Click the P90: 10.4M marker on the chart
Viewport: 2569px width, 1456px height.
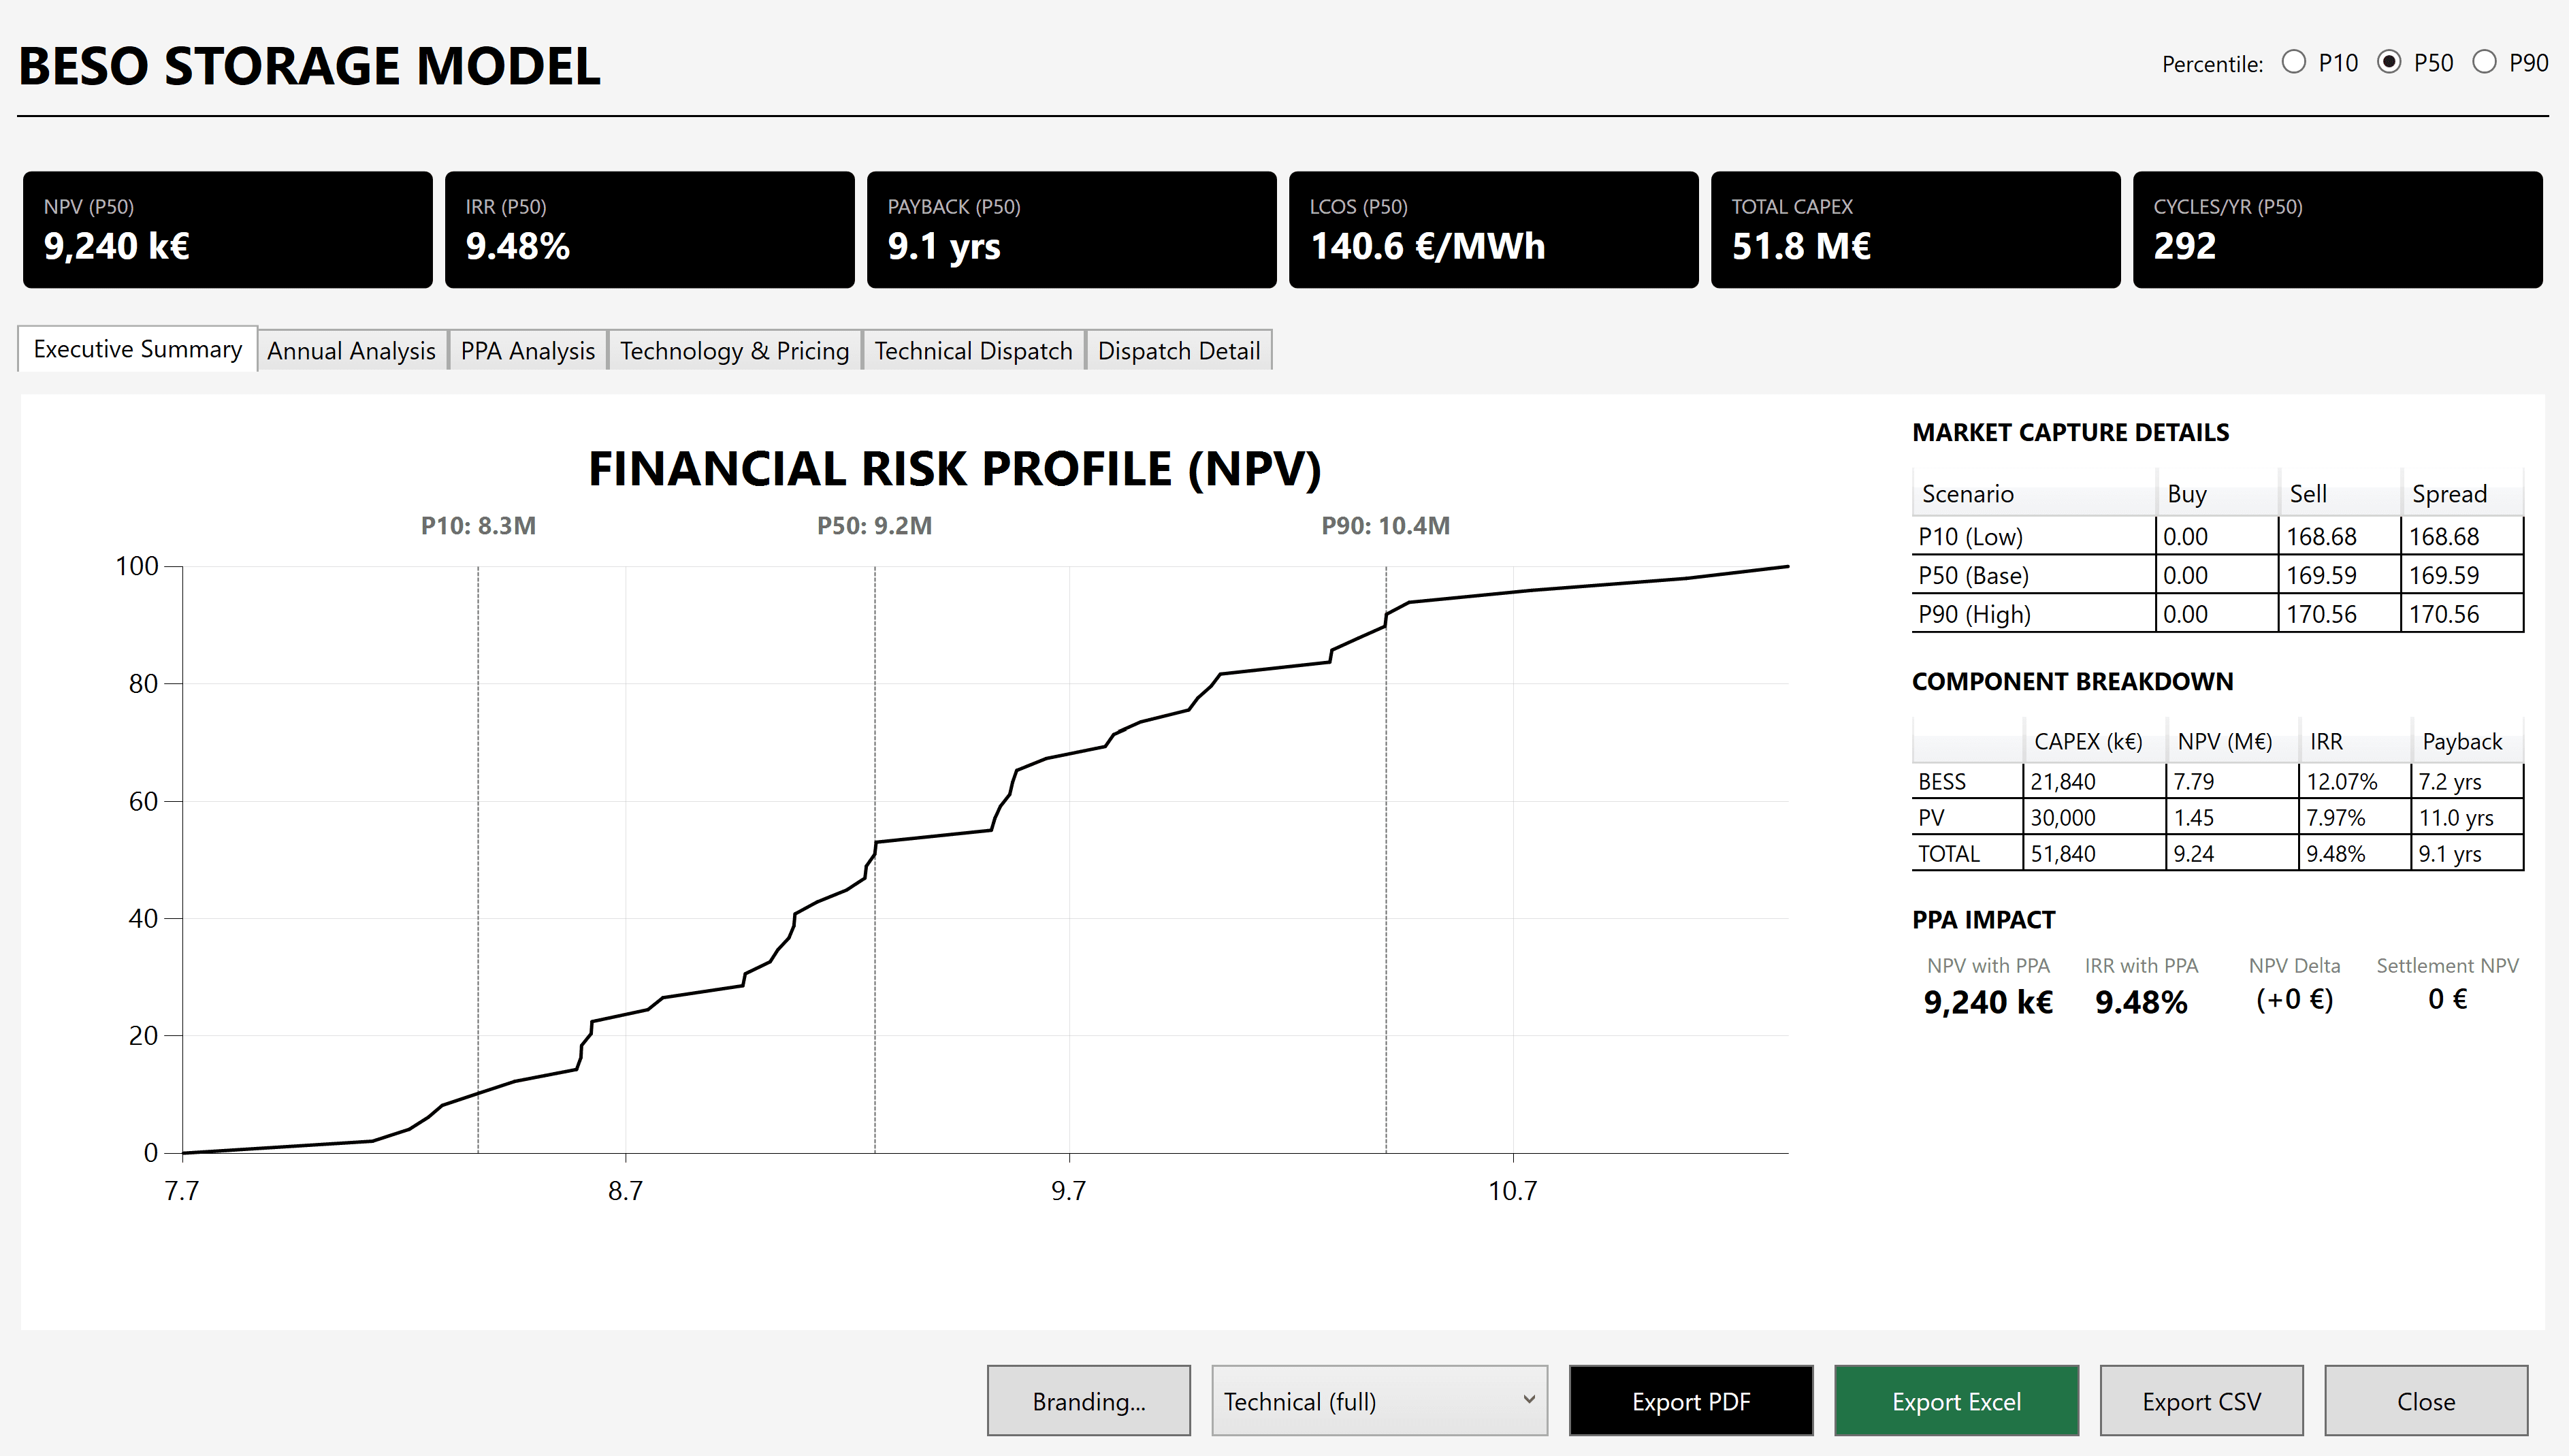point(1386,526)
